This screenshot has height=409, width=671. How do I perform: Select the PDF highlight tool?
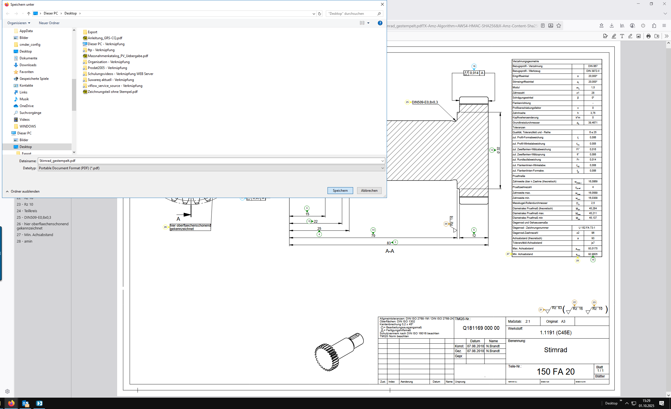coord(614,36)
